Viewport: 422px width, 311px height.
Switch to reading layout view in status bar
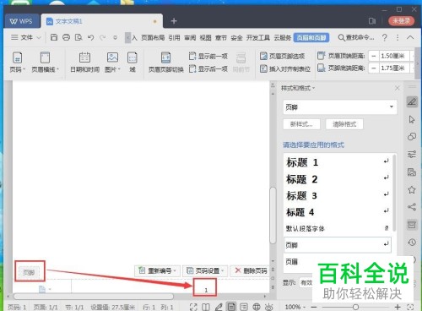[206, 307]
